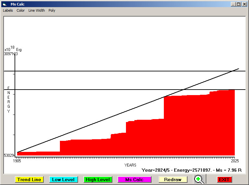
Task: Open the Color menu
Action: click(x=21, y=10)
